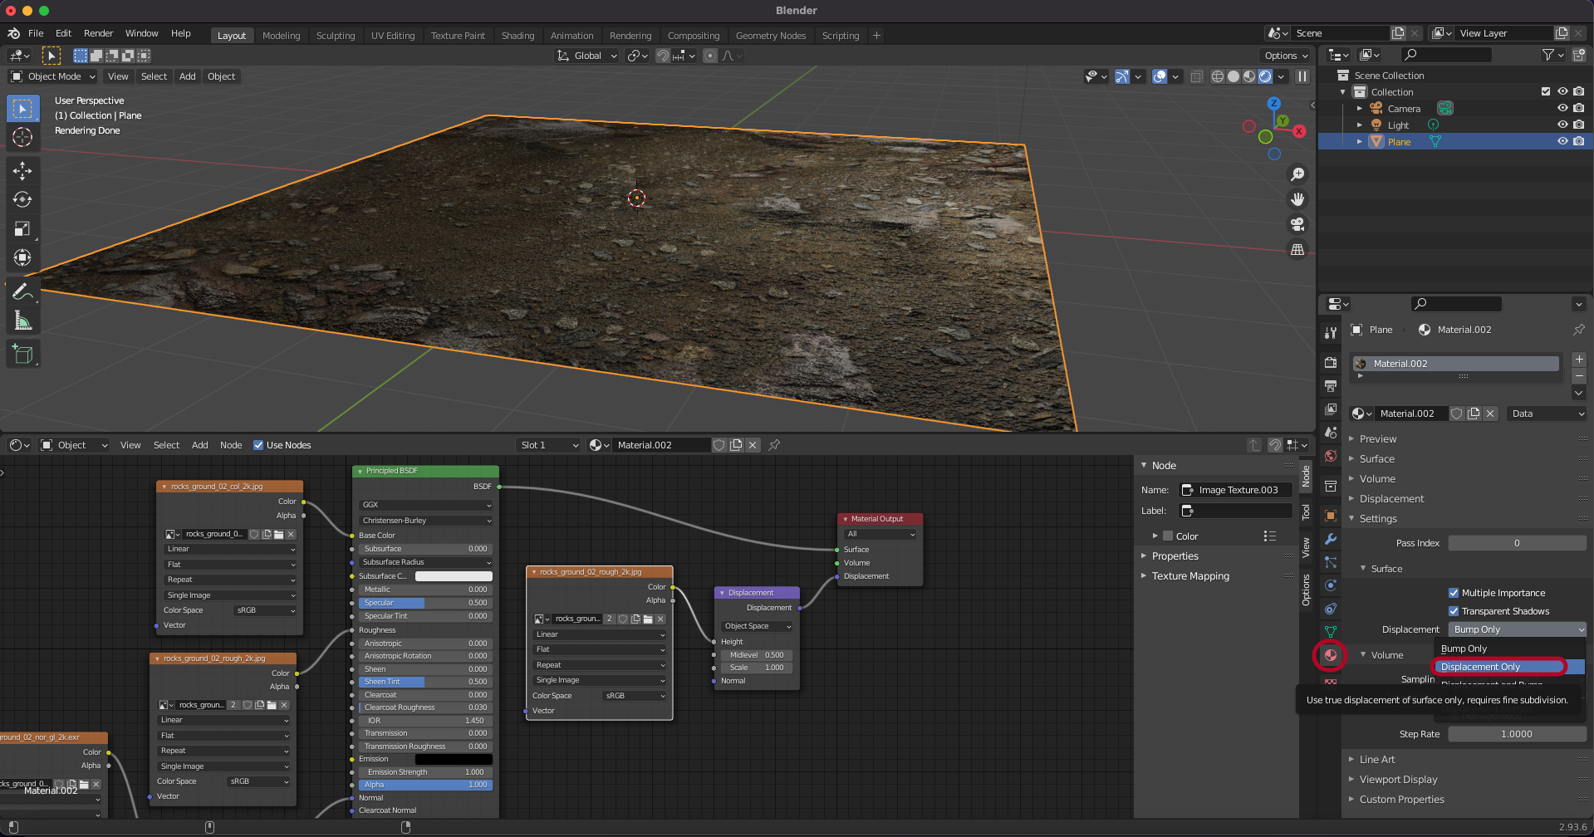The width and height of the screenshot is (1594, 837).
Task: Open the Object Mode dropdown
Action: tap(53, 76)
